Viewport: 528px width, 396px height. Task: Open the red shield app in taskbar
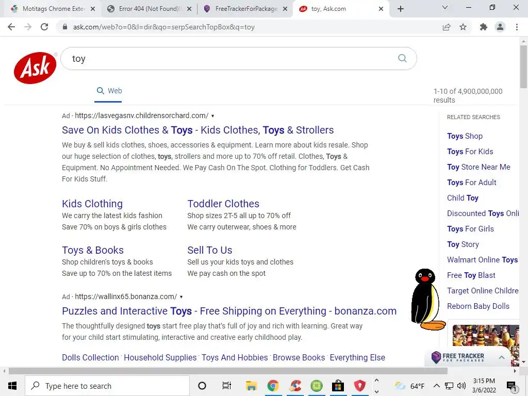point(359,386)
